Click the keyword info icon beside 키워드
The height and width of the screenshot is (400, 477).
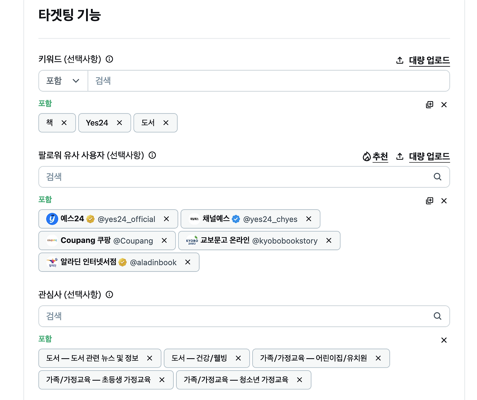point(109,59)
